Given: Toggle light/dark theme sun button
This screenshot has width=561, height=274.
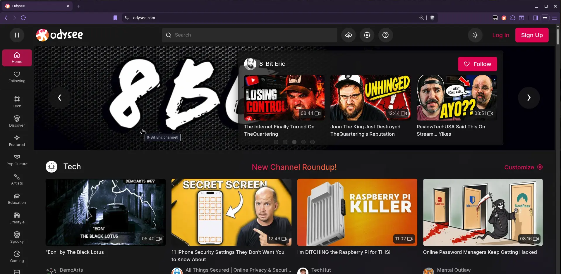Looking at the screenshot, I should coord(475,35).
